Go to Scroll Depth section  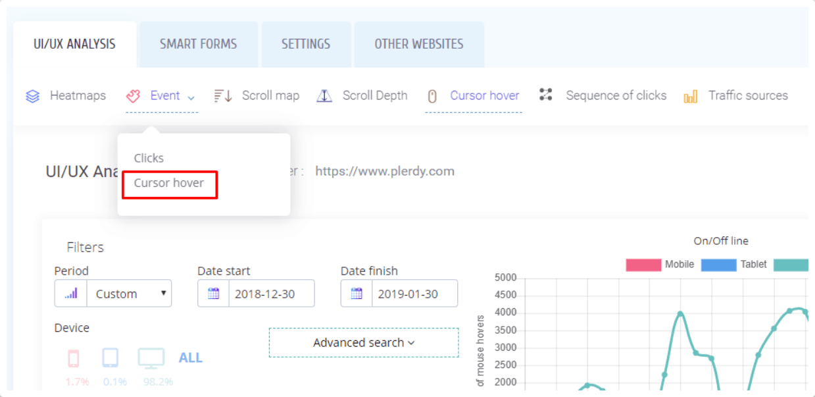click(375, 95)
